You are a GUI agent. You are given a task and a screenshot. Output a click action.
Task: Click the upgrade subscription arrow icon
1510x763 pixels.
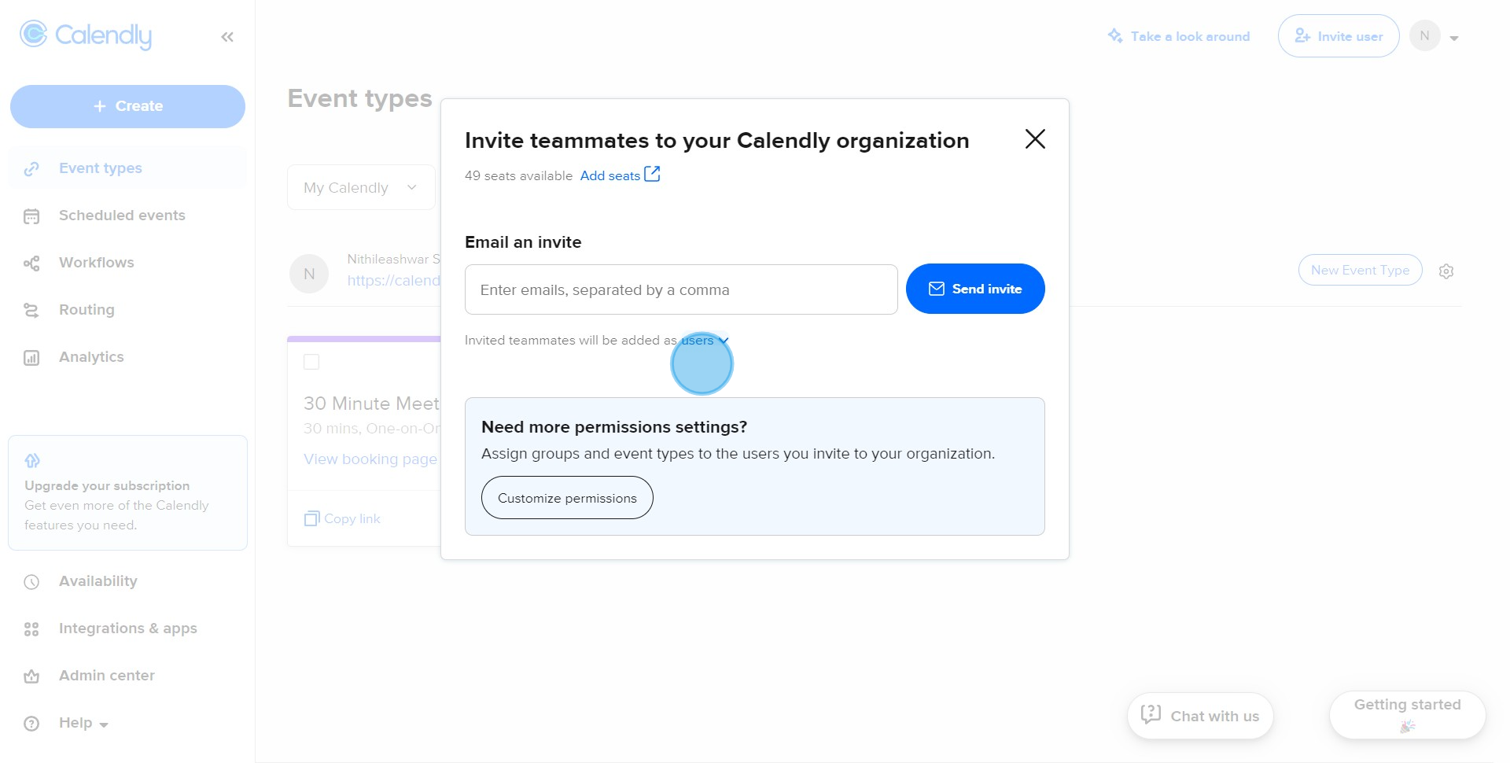32,460
